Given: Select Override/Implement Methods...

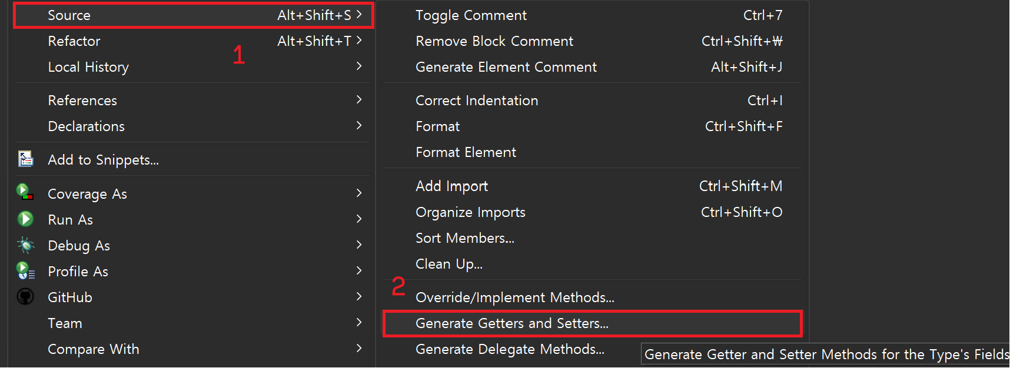Looking at the screenshot, I should tap(593, 297).
